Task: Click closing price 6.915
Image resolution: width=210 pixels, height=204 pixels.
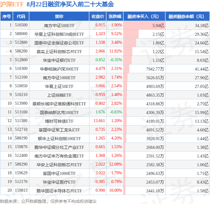Action: click(100, 25)
